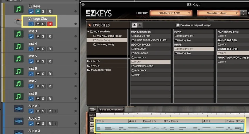249x134 pixels.
Task: Open the Fighter 99 BPM Riff folder
Action: point(222,36)
